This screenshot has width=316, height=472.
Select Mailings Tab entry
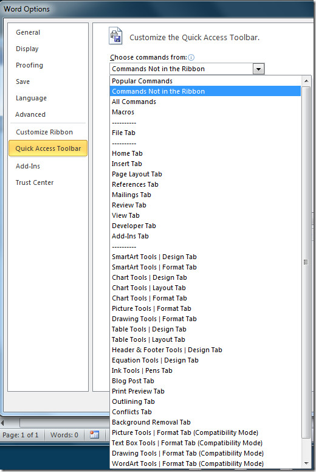(x=205, y=195)
